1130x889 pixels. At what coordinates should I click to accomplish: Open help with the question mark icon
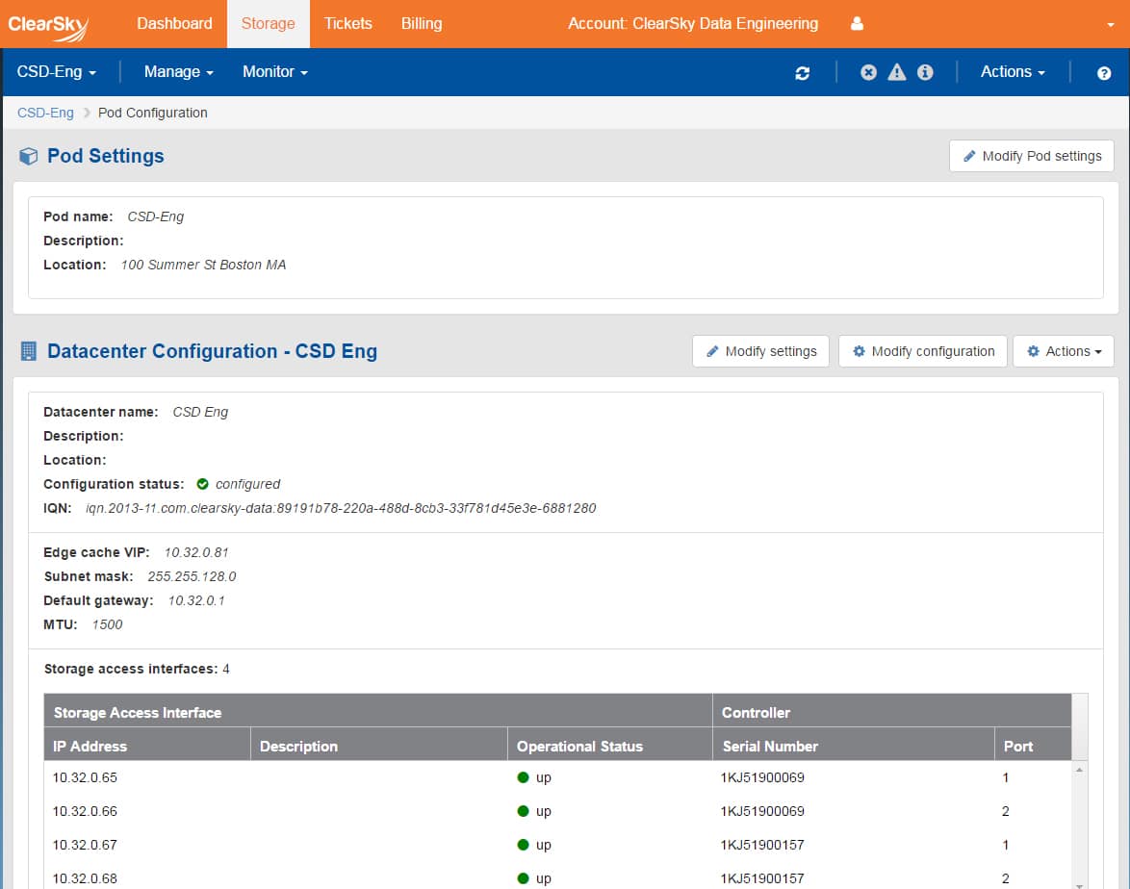(x=1103, y=73)
